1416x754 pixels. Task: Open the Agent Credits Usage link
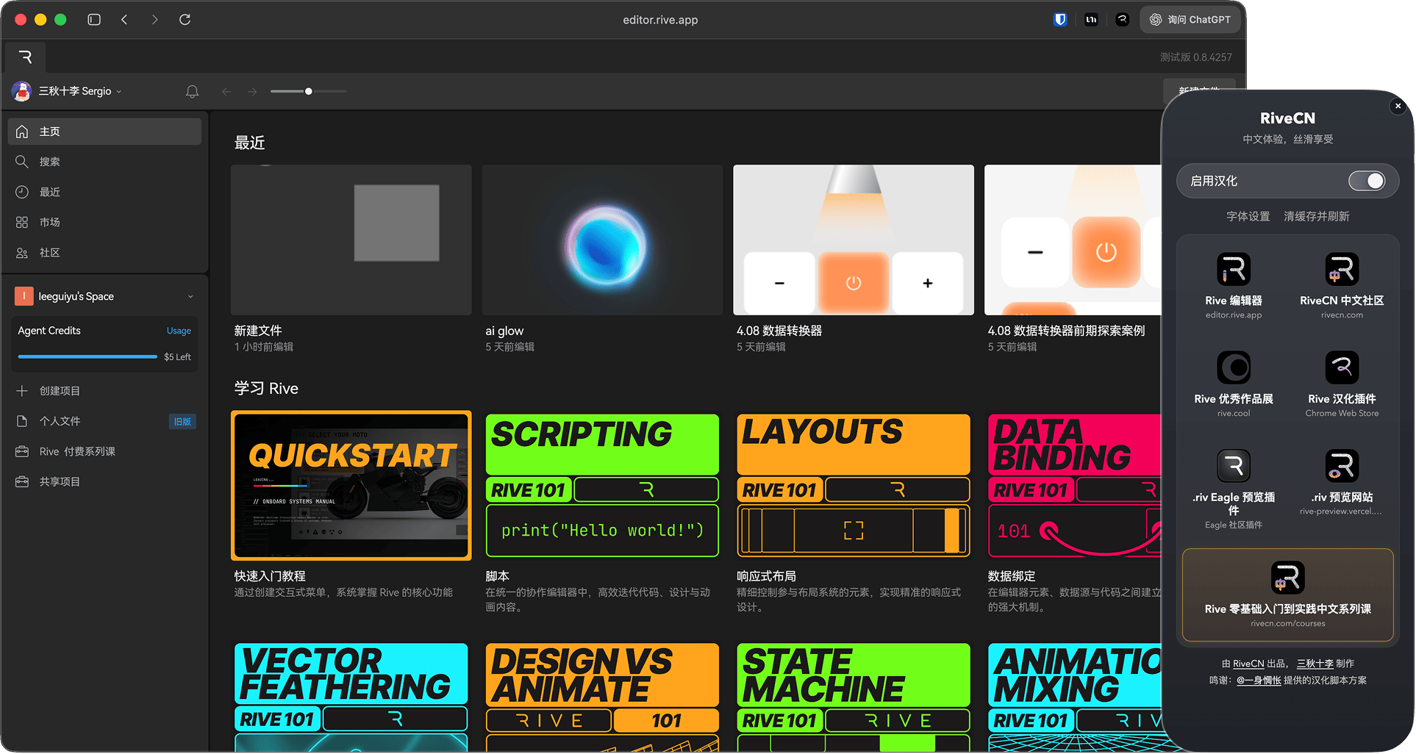(178, 331)
